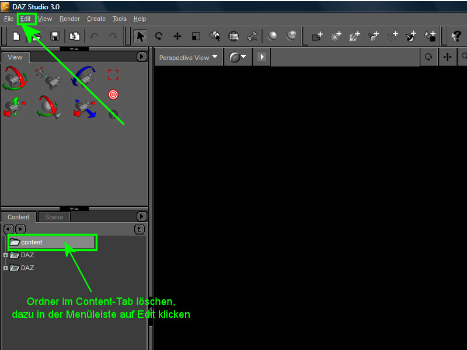Open the File menu
The width and height of the screenshot is (467, 350).
tap(9, 19)
